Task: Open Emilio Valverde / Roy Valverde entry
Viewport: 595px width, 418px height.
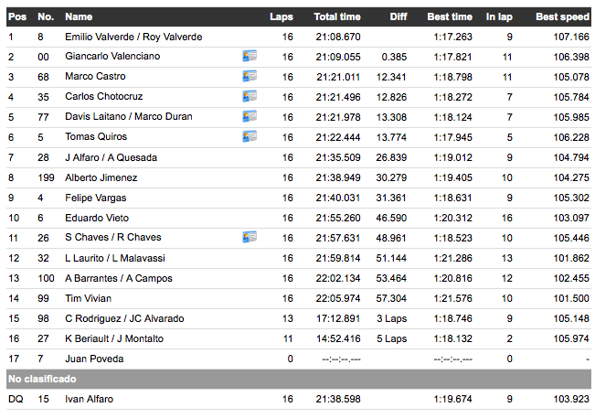Action: (x=133, y=37)
